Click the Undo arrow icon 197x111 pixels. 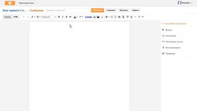point(24,17)
